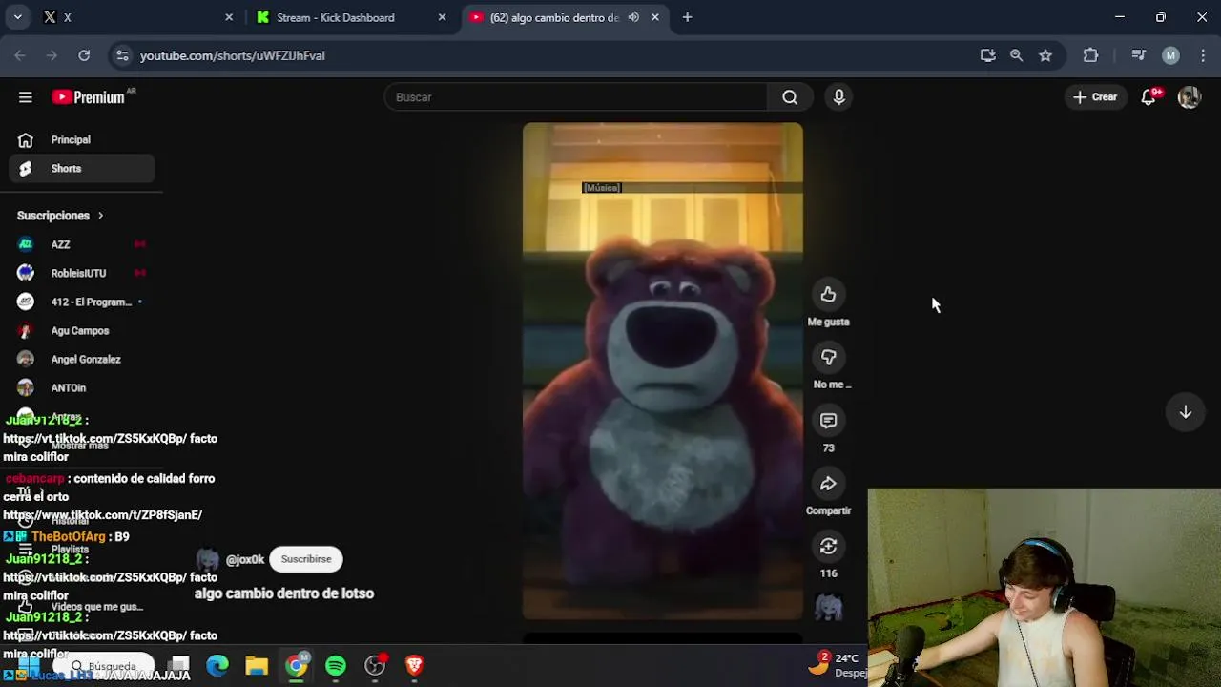Like the short with thumbs up

pos(828,295)
